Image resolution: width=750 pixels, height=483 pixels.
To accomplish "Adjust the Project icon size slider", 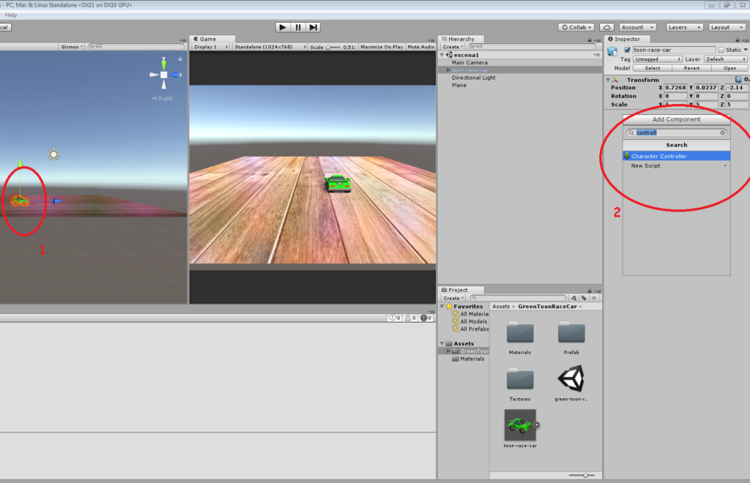I will [x=581, y=476].
